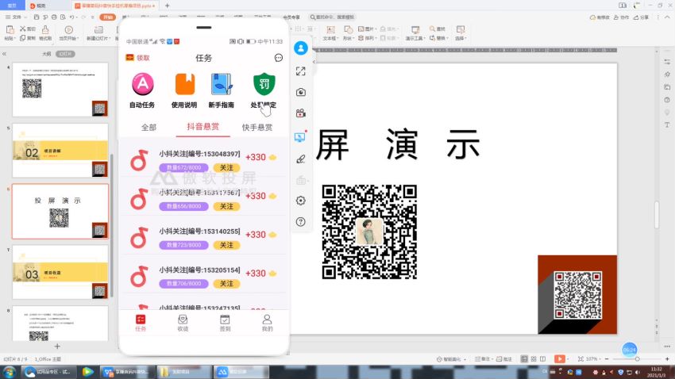Click the undo arrow in quick access toolbar
675x379 pixels.
(x=72, y=17)
